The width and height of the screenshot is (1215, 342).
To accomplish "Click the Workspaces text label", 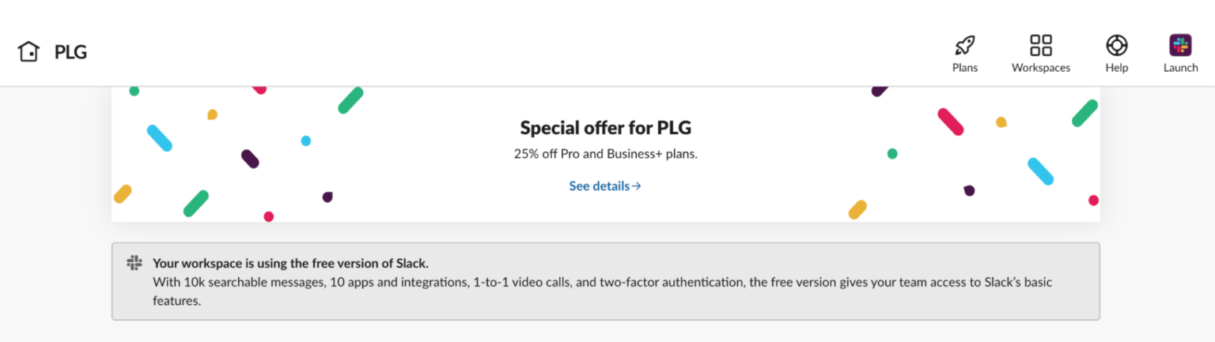I will [x=1040, y=68].
